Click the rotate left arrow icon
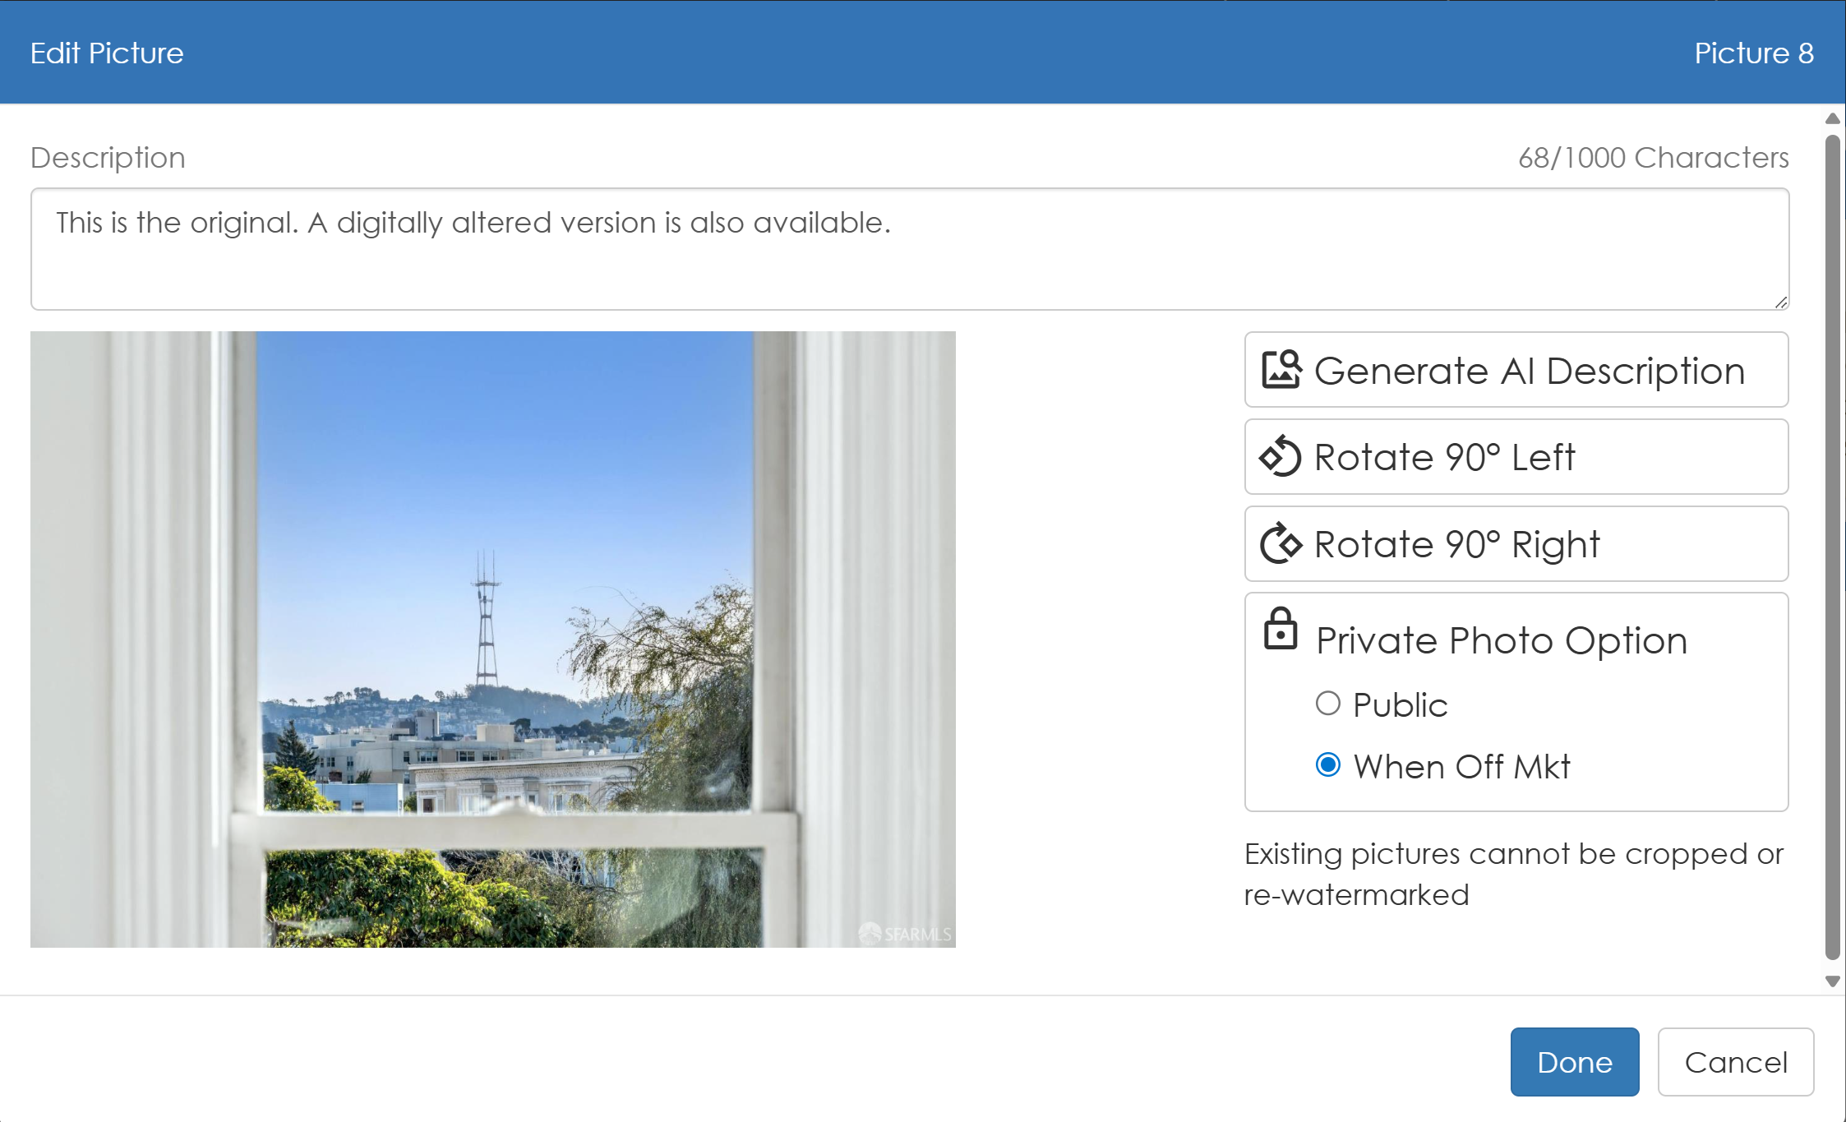 (1281, 457)
